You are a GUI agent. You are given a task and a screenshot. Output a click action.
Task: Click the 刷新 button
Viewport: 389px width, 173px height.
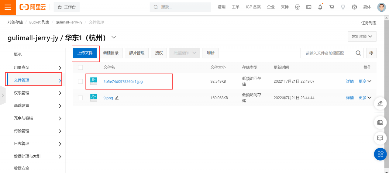[x=211, y=53]
